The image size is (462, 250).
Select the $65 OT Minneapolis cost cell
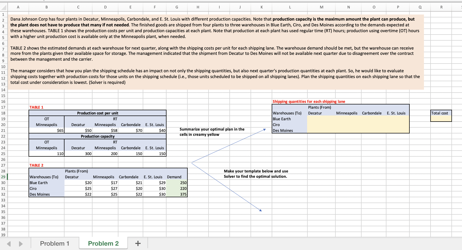click(x=47, y=131)
